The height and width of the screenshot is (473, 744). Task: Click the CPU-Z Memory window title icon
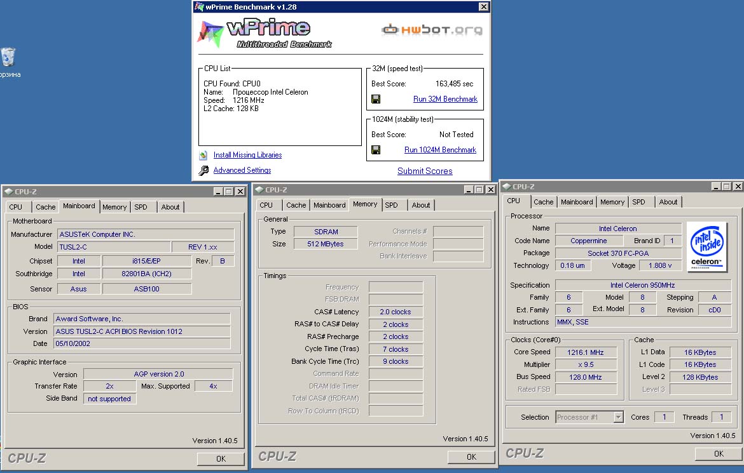(x=259, y=190)
